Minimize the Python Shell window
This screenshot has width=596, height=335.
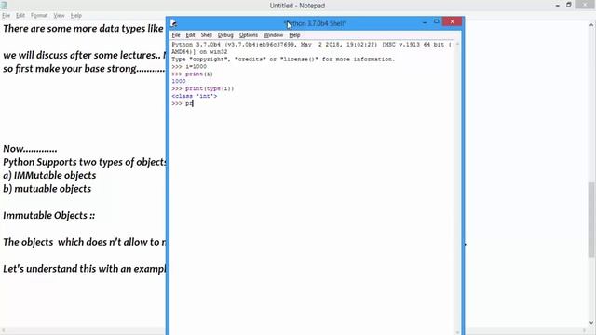point(425,22)
